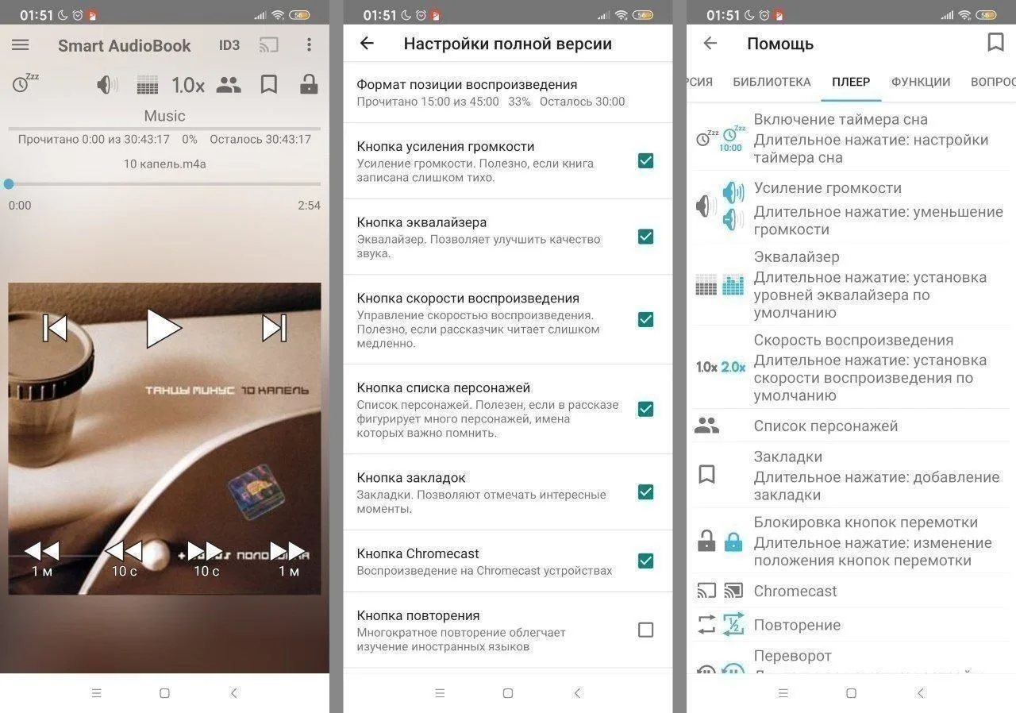The image size is (1016, 713).
Task: Tap the Chromecast cast icon in player header
Action: tap(269, 45)
